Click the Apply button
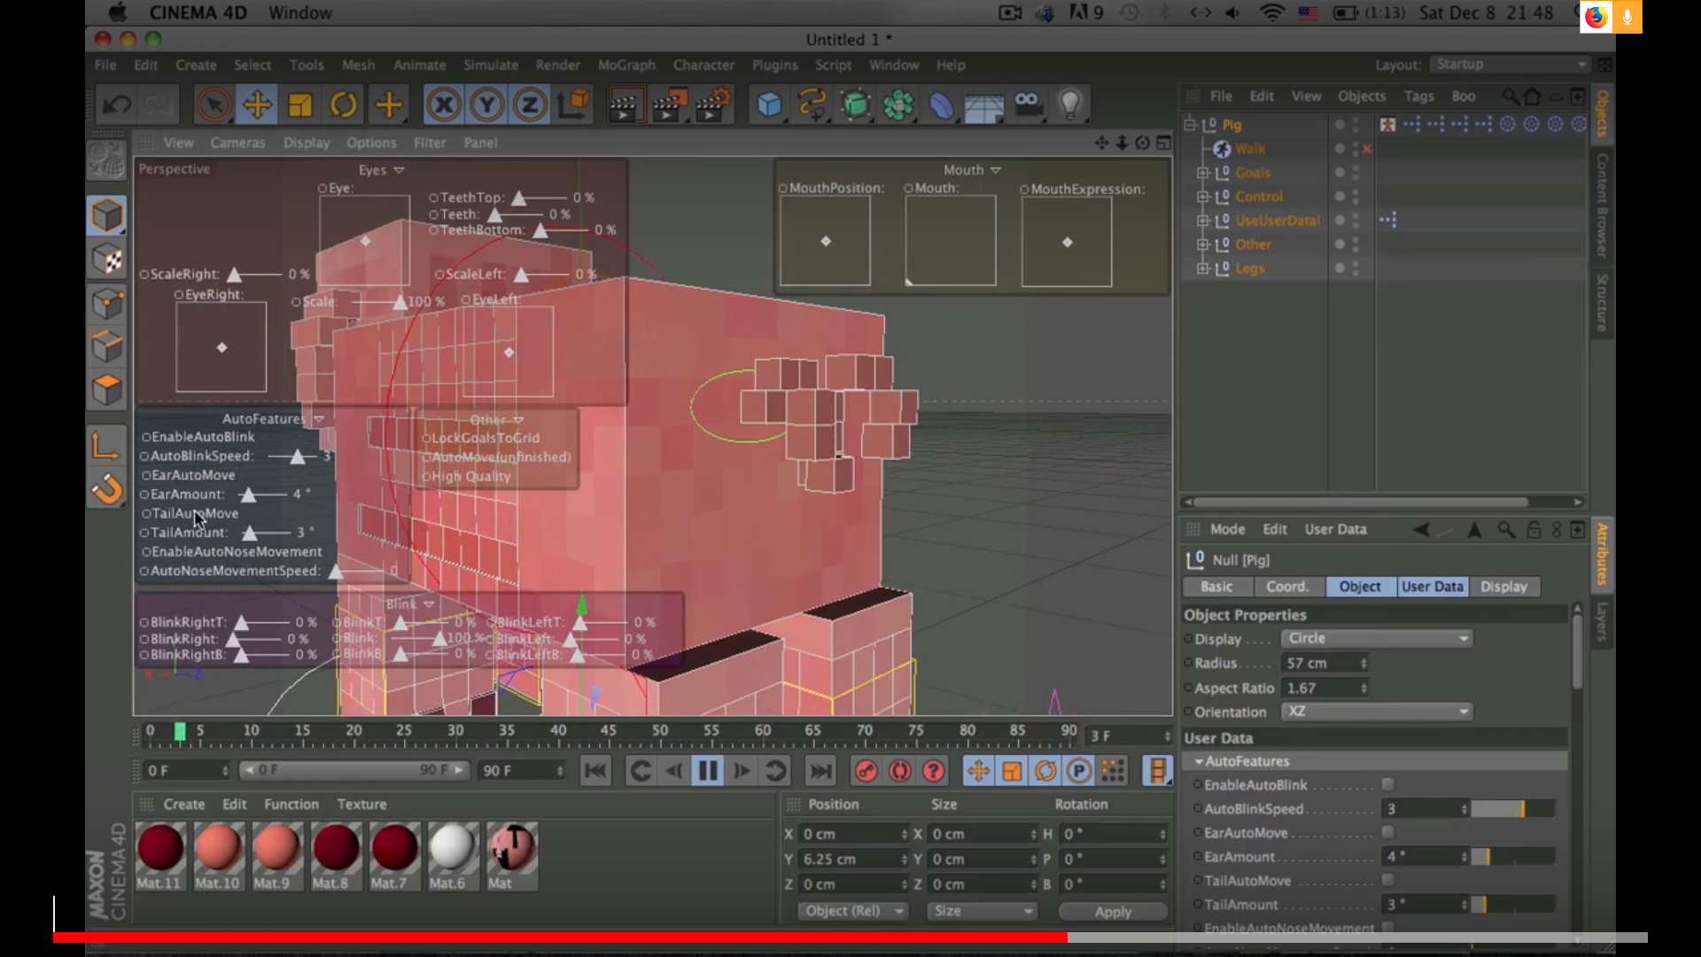 (x=1113, y=912)
